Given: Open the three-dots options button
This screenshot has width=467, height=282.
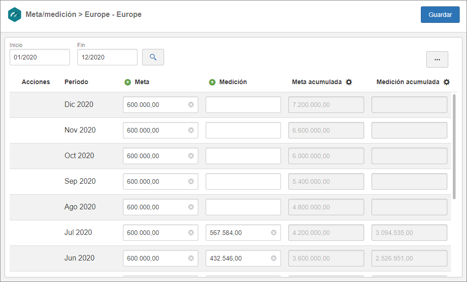Looking at the screenshot, I should click(x=437, y=59).
